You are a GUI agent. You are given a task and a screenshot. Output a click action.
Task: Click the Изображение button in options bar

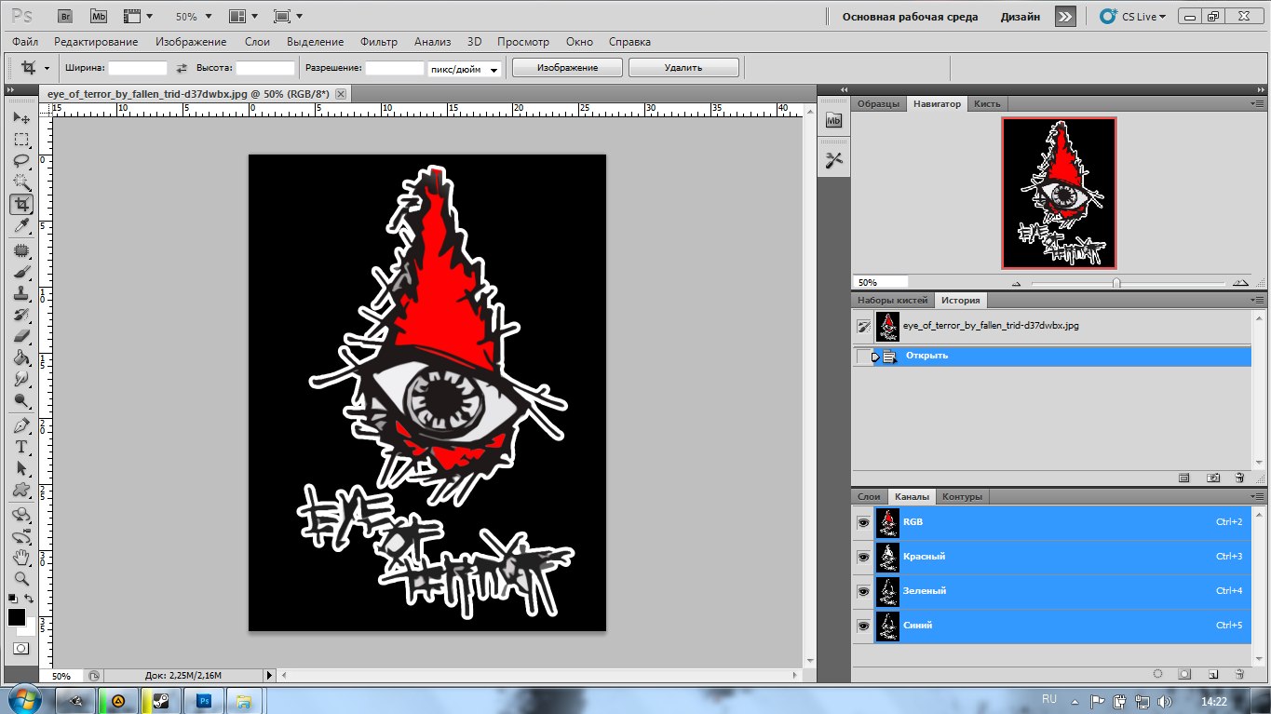click(x=567, y=68)
